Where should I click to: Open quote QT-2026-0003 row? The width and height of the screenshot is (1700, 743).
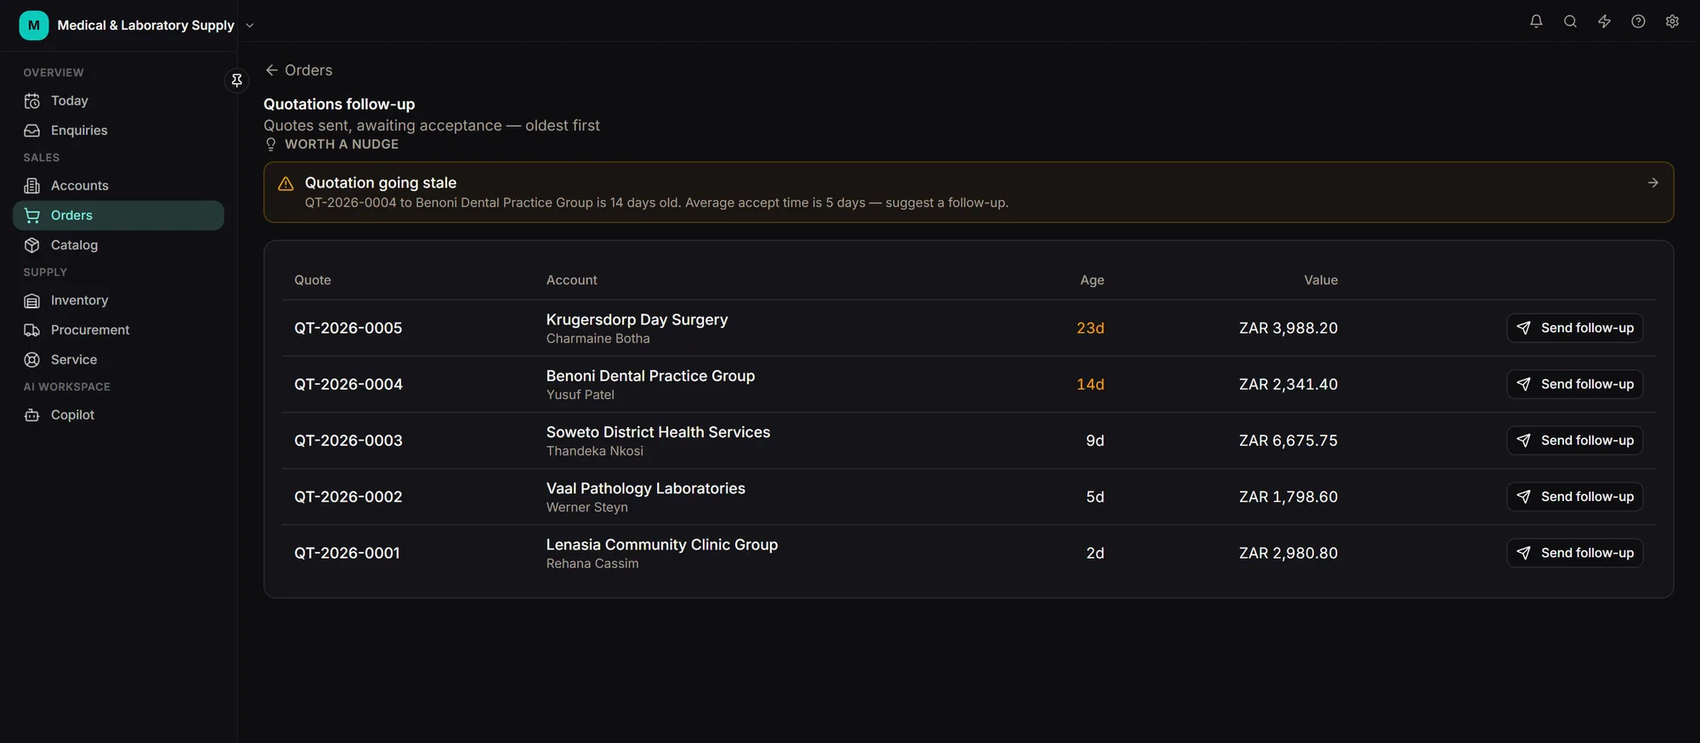pos(968,441)
